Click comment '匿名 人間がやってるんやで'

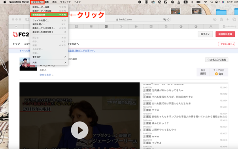(160, 130)
